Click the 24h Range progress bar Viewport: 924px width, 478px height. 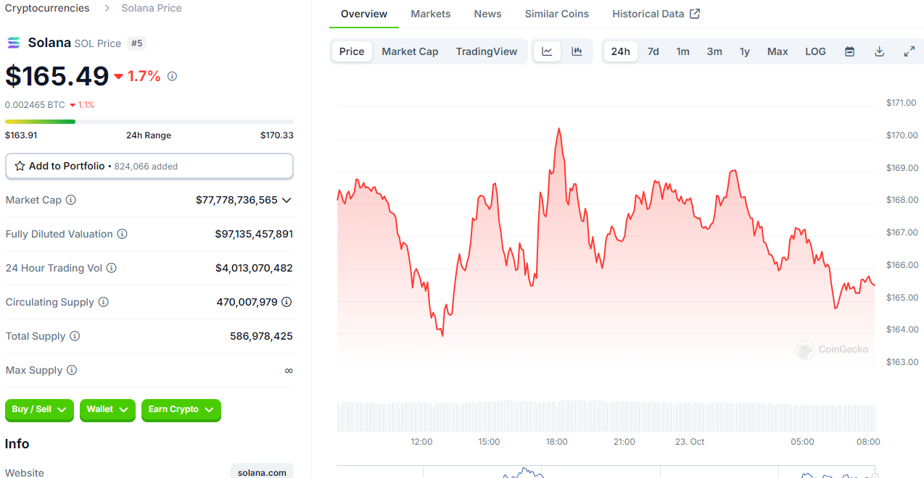pos(149,122)
